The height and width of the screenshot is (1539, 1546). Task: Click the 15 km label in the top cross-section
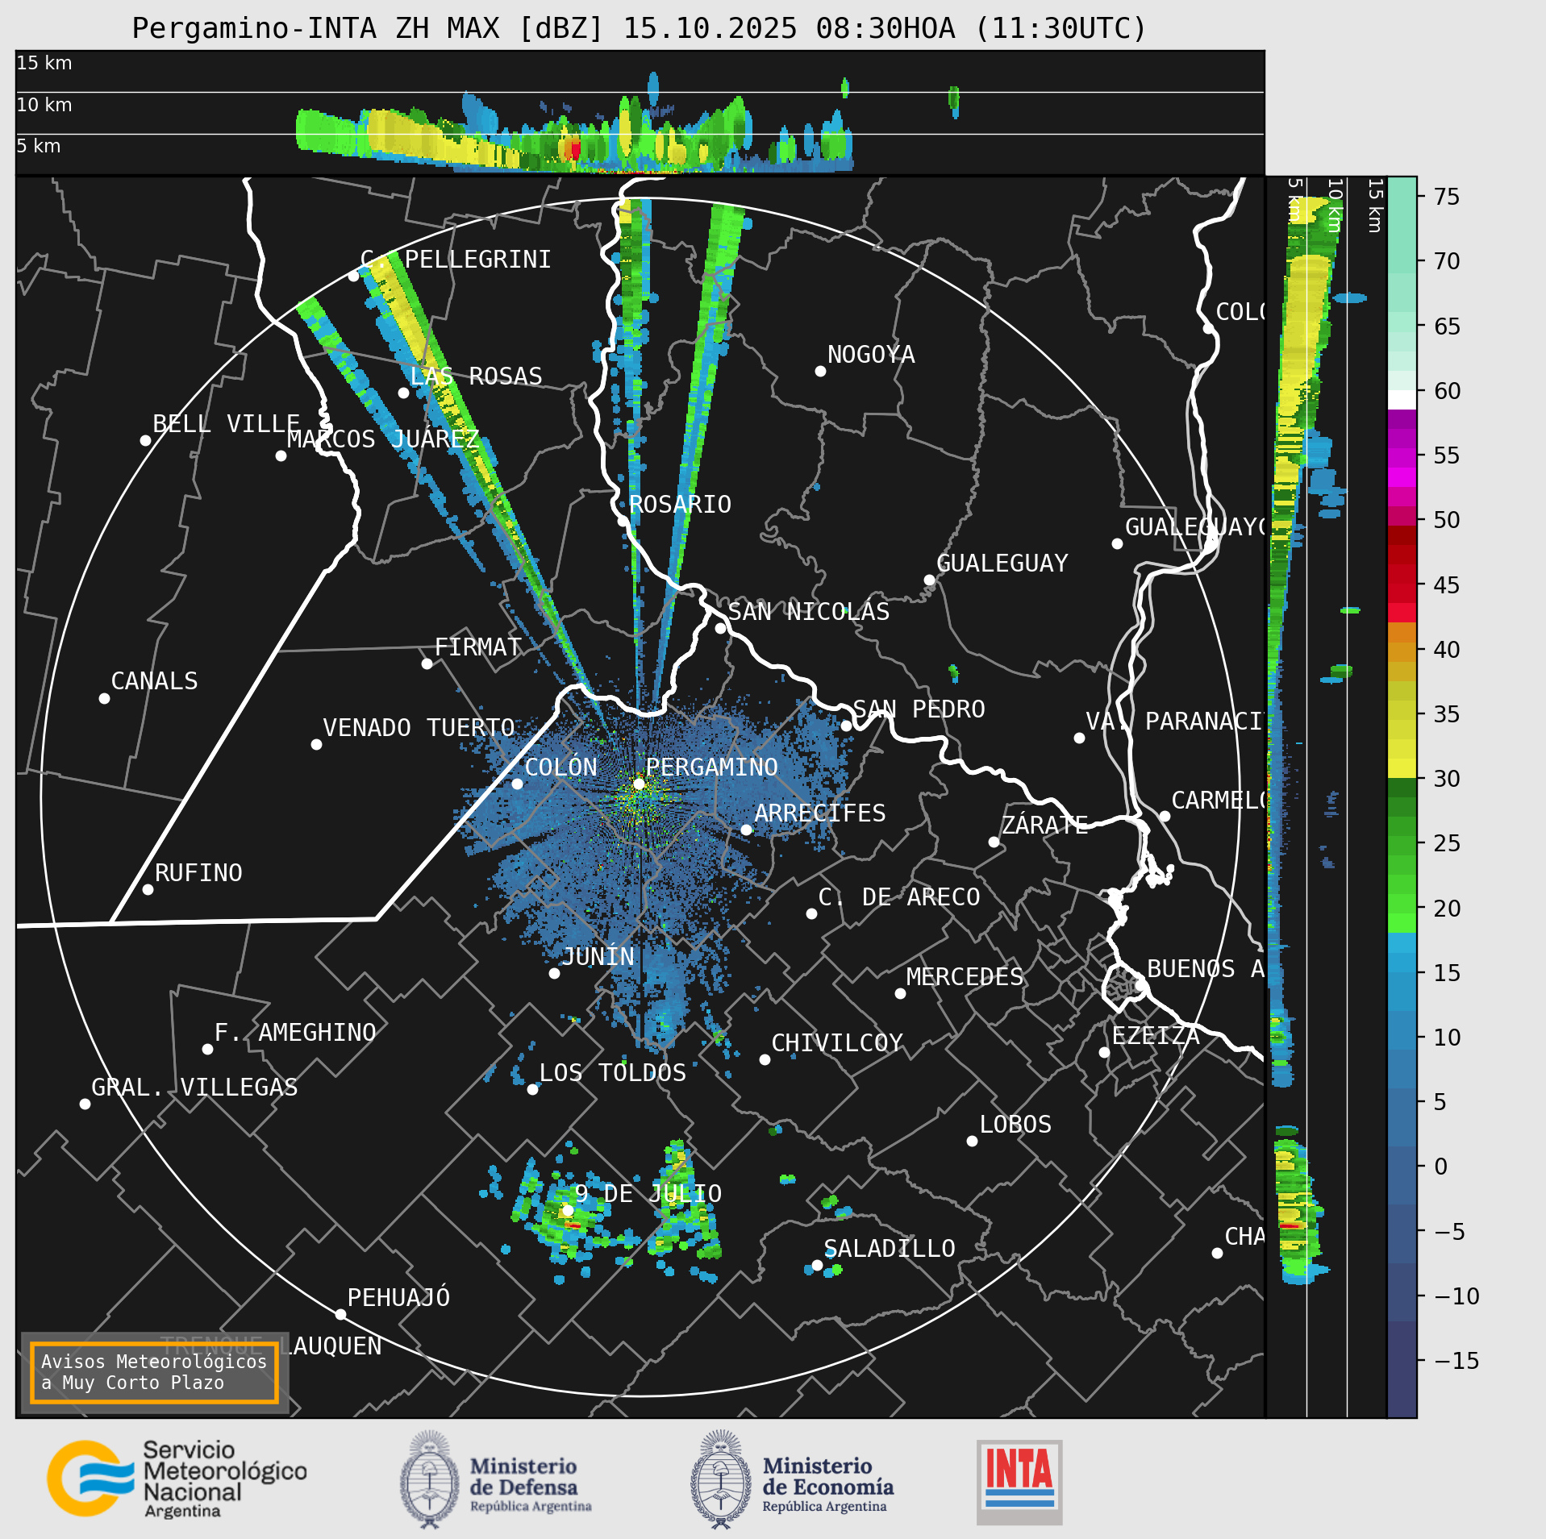tap(44, 63)
